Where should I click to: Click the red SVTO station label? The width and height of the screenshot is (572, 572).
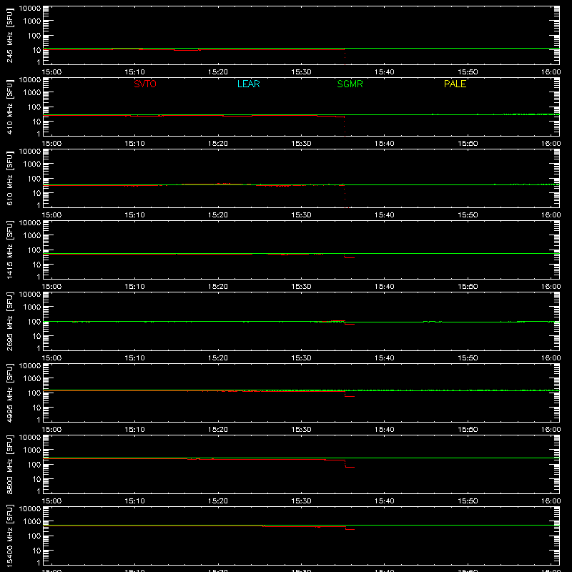click(145, 84)
